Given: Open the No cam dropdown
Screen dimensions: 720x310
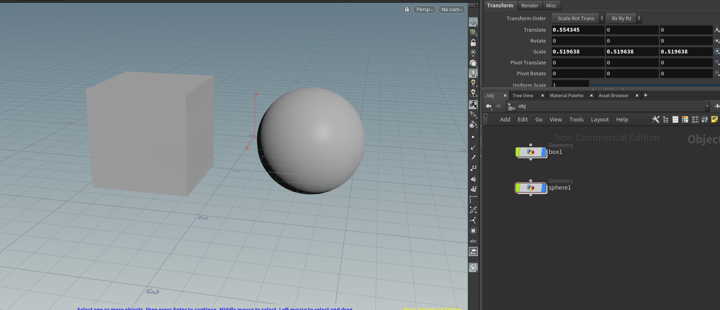Looking at the screenshot, I should 451,9.
